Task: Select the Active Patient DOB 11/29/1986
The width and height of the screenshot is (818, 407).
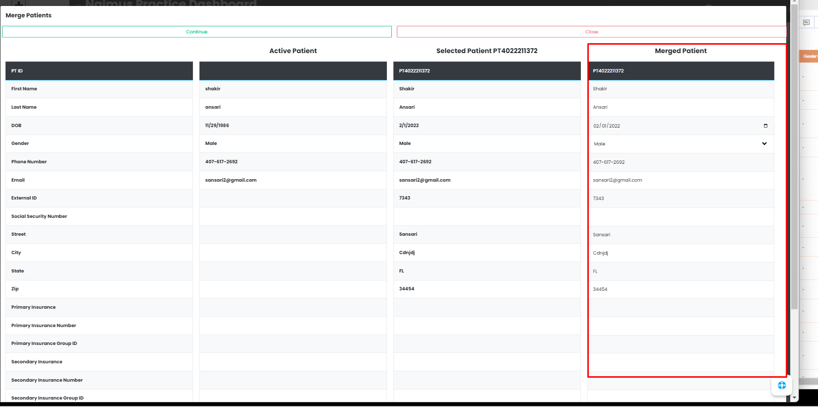Action: [x=217, y=126]
